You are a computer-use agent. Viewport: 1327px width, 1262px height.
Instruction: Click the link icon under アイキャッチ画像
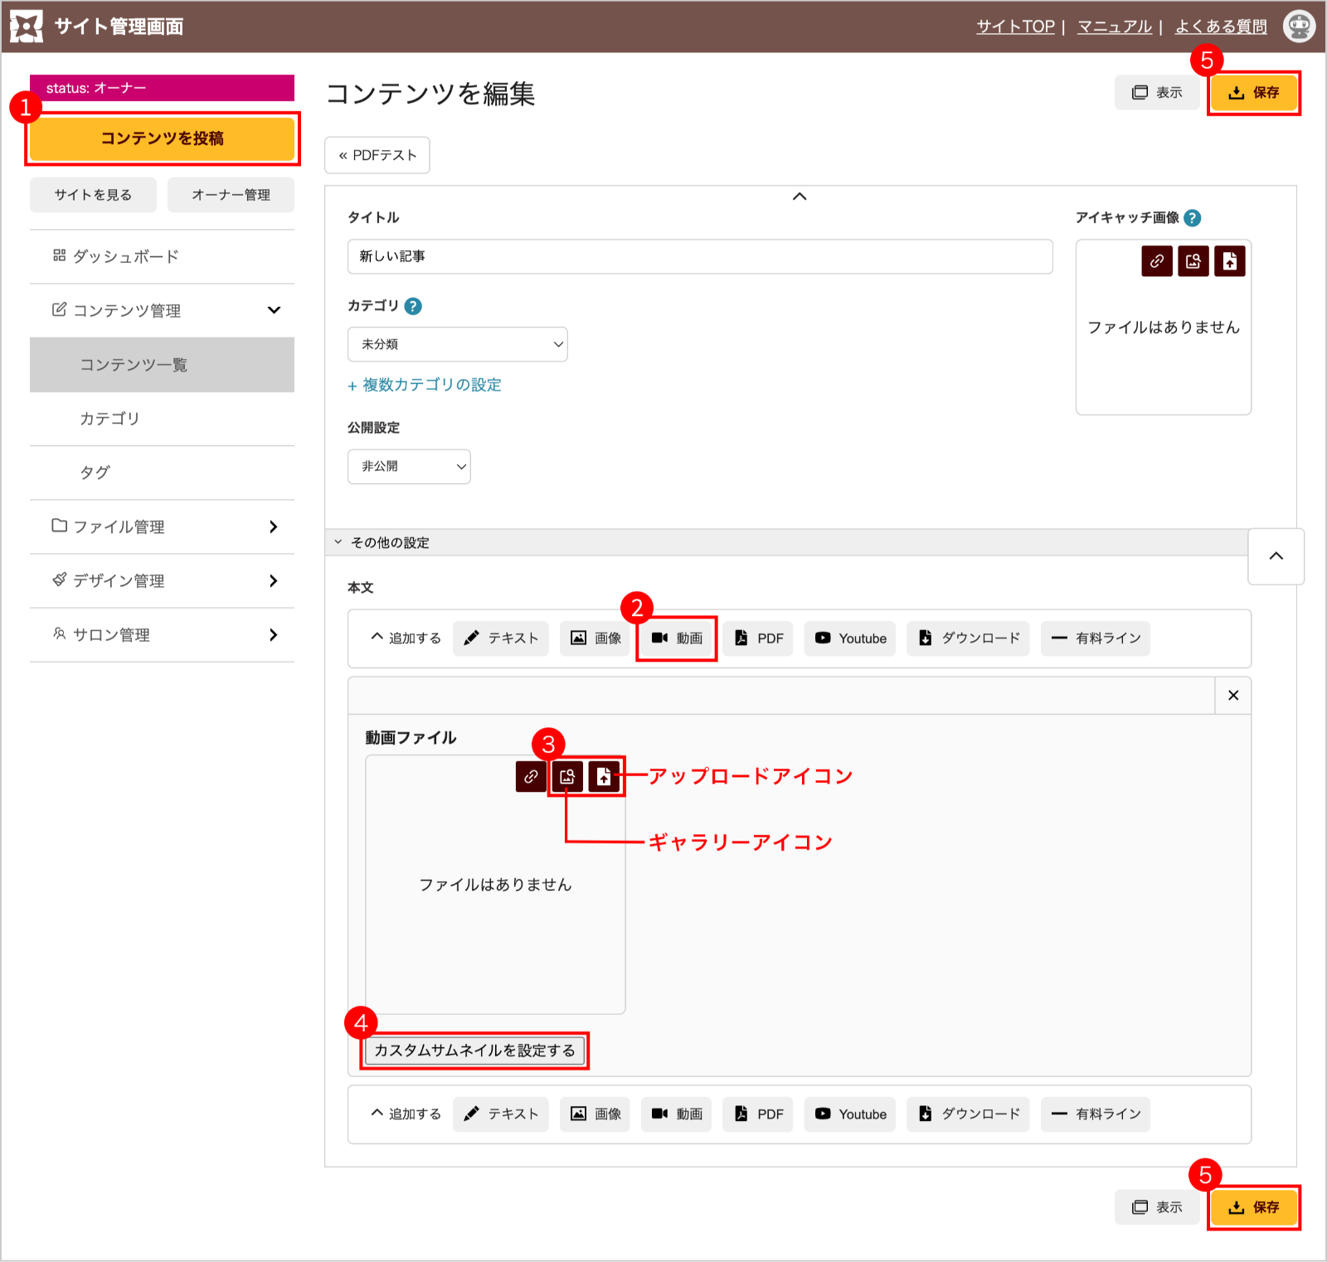(1157, 261)
